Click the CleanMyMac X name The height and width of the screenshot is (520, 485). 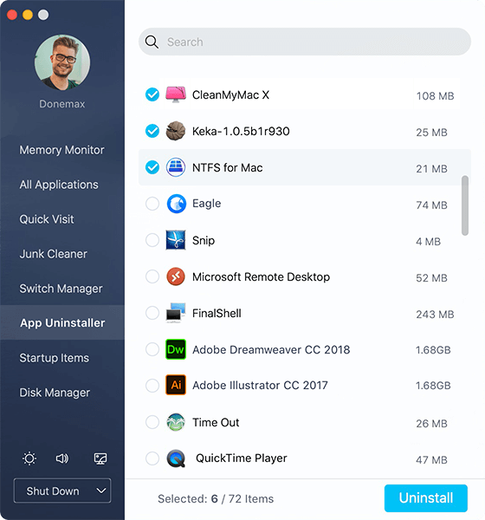[230, 95]
